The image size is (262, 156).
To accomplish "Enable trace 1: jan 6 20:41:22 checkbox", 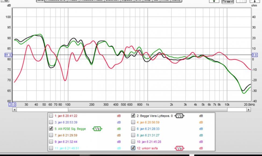I will pos(51,116).
